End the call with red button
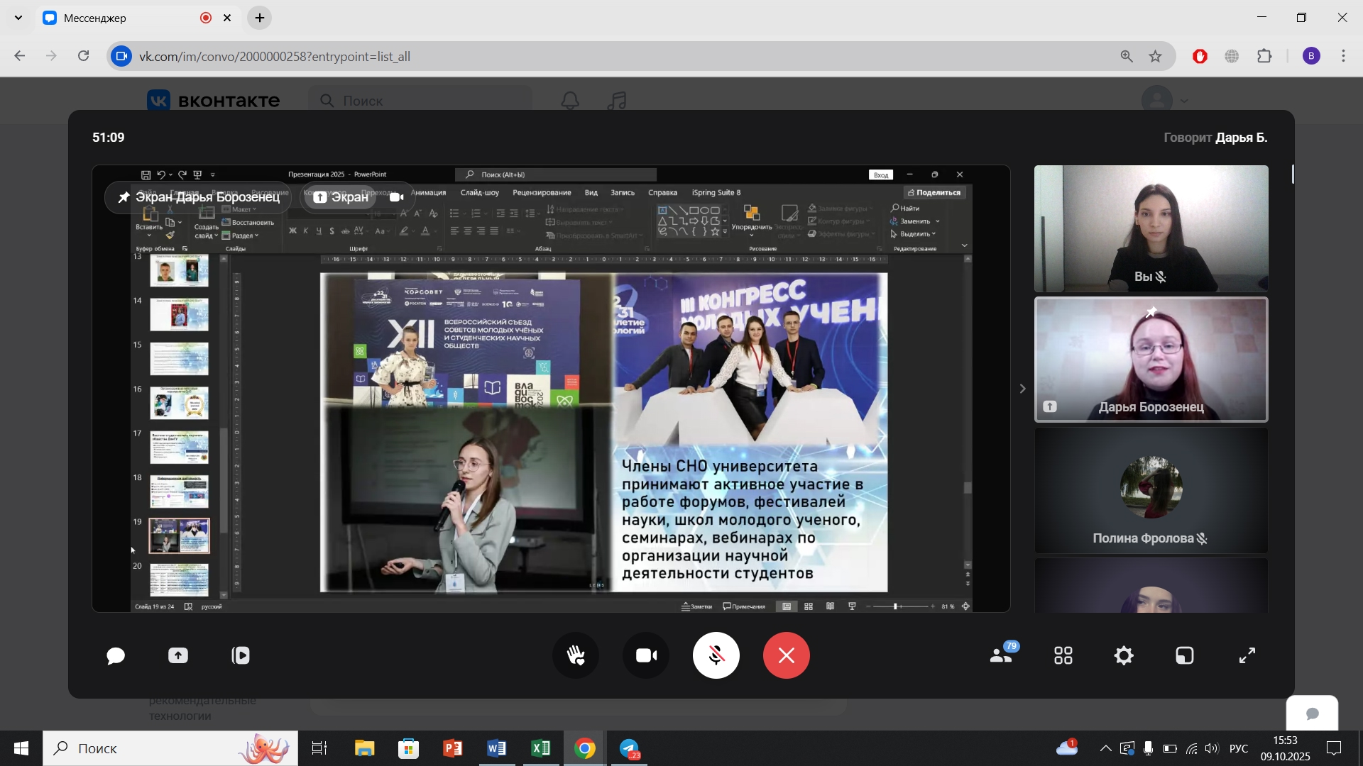1363x766 pixels. (786, 656)
